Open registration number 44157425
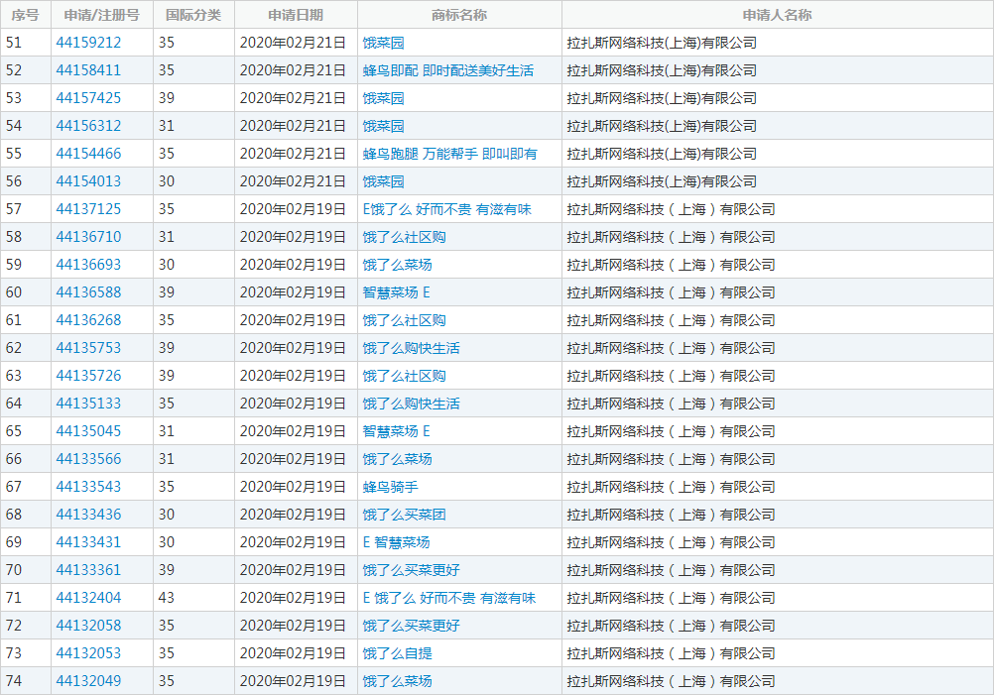Screen dimensions: 994x695 point(88,98)
